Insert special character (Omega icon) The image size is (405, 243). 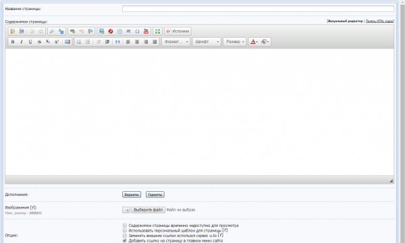[x=137, y=32]
